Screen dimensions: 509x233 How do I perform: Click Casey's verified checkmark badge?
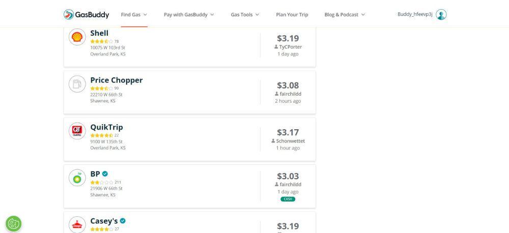click(x=122, y=221)
